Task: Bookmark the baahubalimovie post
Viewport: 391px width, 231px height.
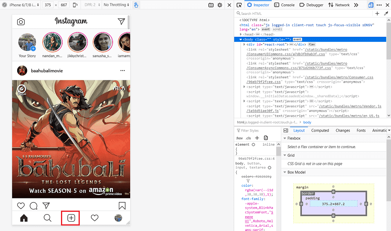Action: click(x=122, y=206)
